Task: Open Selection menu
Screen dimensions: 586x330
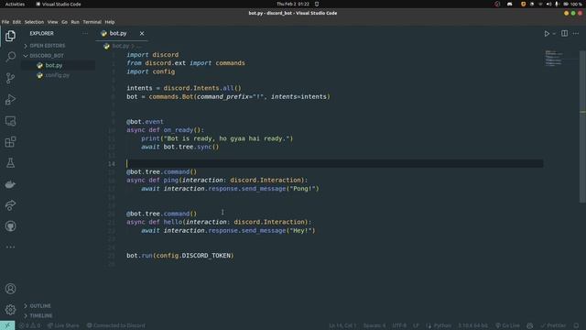Action: click(34, 22)
